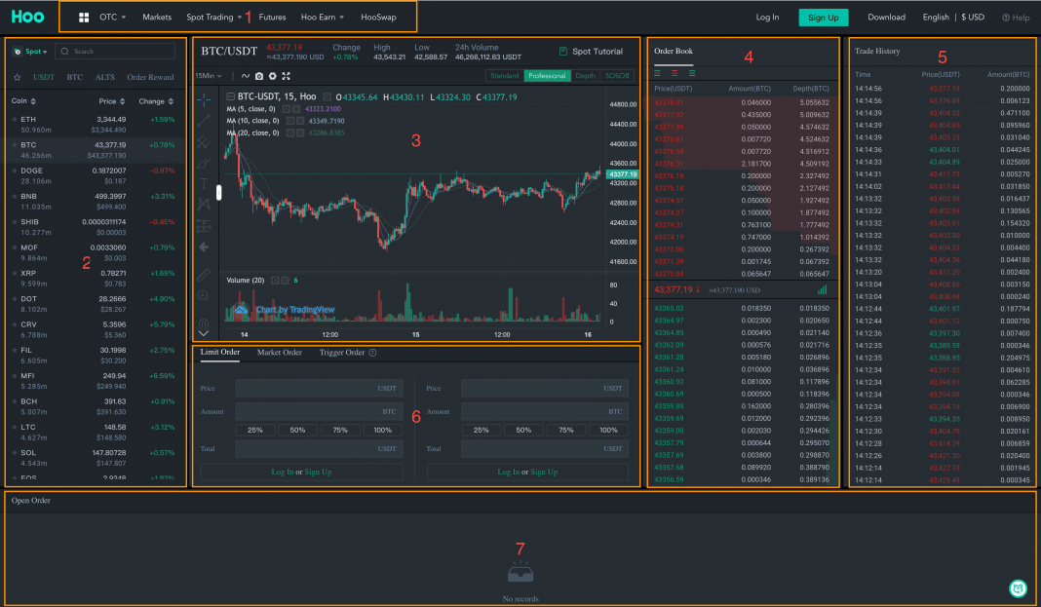Select the long position prediction tool

204,225
